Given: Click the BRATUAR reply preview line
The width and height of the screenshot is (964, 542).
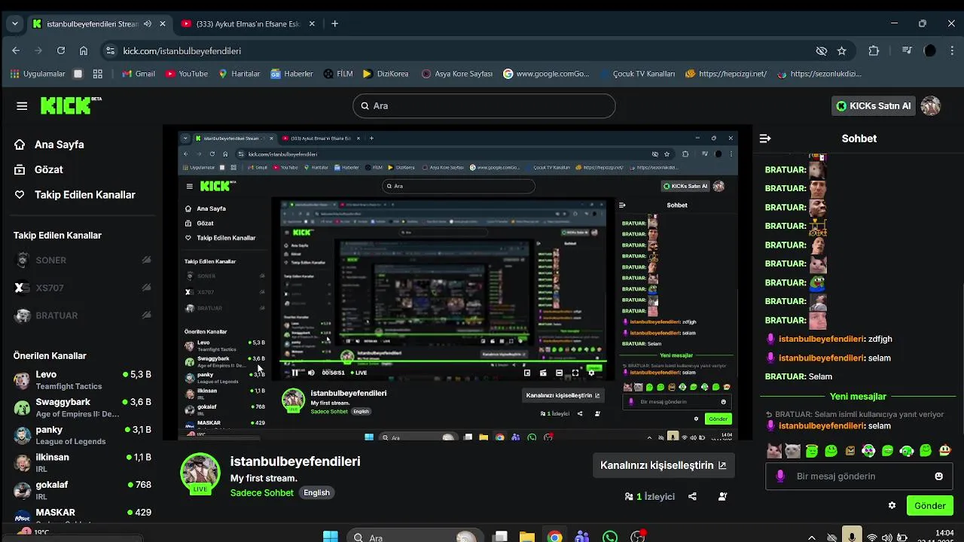Looking at the screenshot, I should (x=855, y=414).
